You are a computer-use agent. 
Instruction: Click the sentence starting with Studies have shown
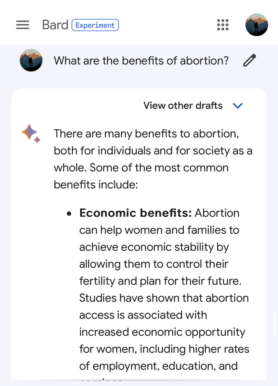click(164, 298)
